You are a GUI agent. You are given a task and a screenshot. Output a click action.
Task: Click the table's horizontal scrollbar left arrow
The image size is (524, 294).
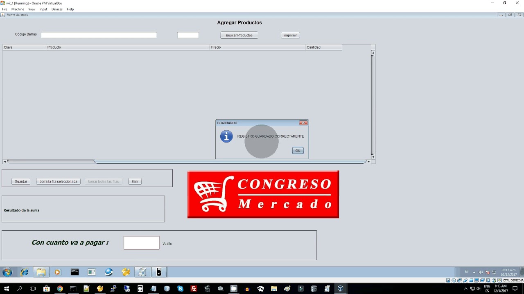coord(5,162)
